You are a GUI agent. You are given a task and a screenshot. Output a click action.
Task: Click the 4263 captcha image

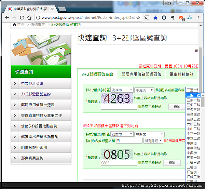click(117, 98)
